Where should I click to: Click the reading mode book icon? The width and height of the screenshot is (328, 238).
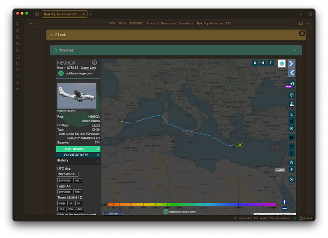point(301,23)
